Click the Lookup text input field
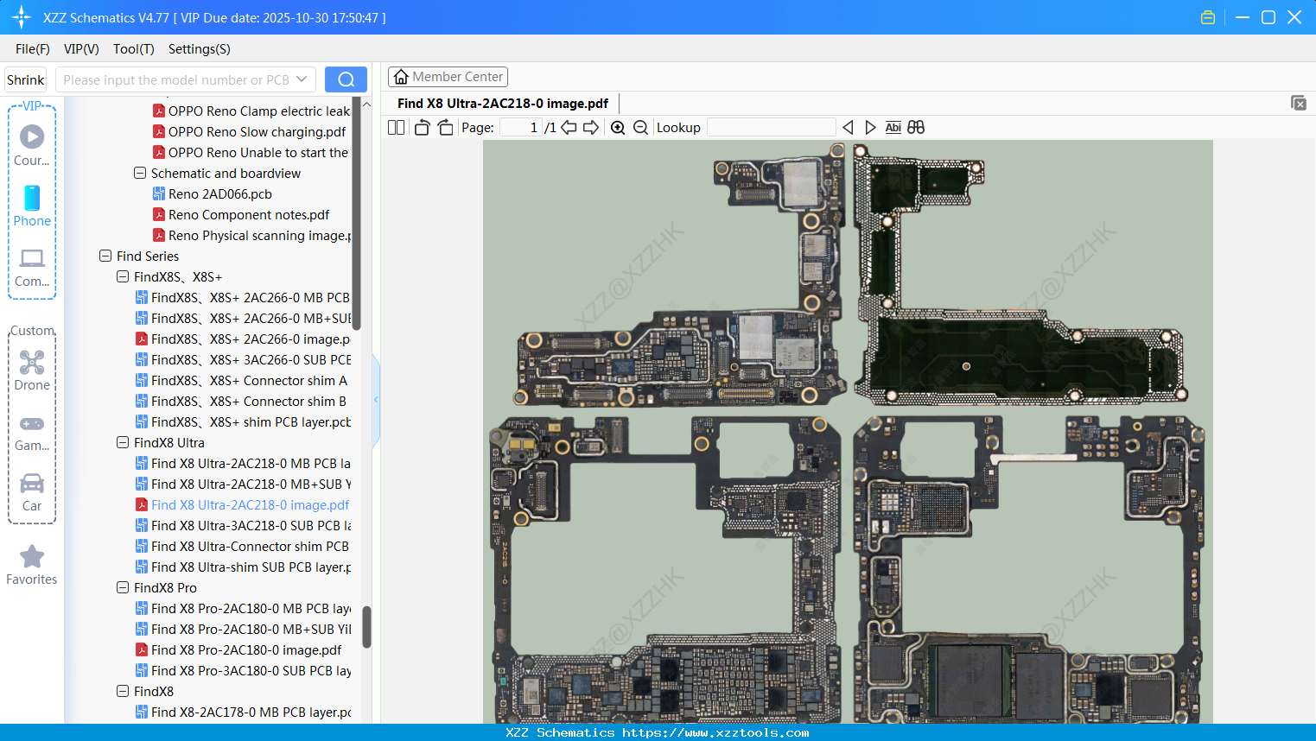This screenshot has height=741, width=1316. (771, 128)
